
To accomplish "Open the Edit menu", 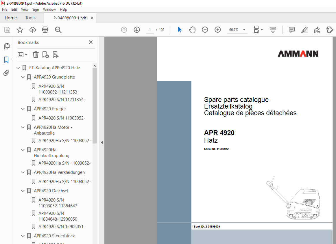I will tap(14, 10).
